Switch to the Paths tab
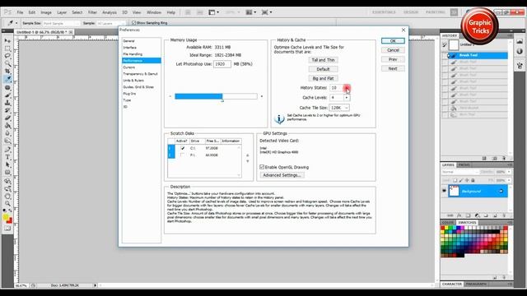 pos(464,164)
